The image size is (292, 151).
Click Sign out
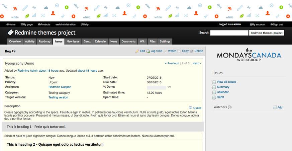(x=277, y=24)
